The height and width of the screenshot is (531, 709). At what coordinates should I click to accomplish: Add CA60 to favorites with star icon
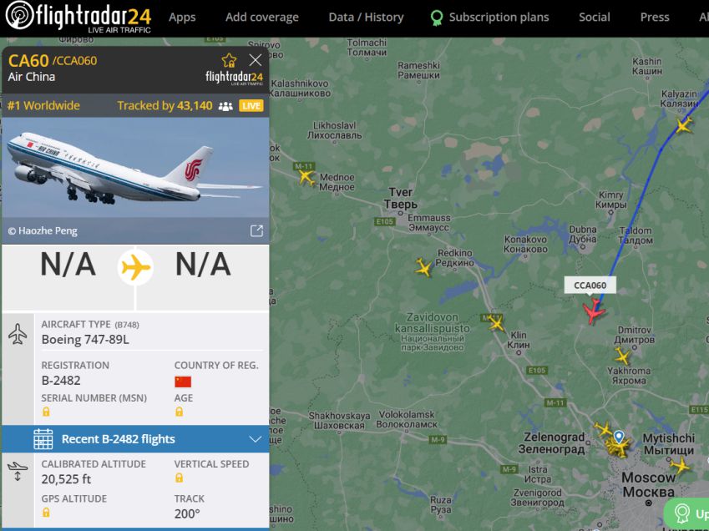[229, 60]
